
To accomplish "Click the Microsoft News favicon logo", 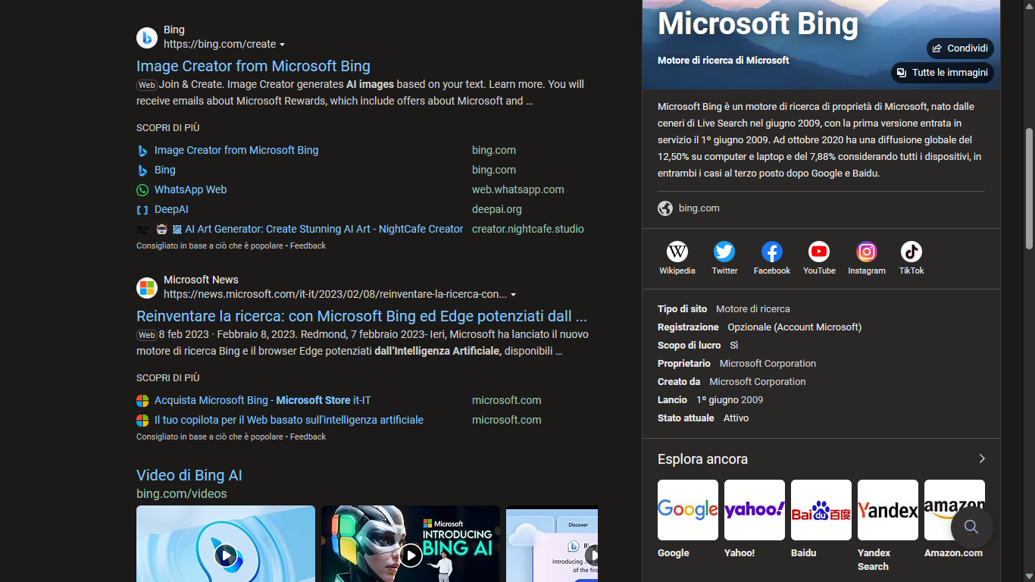I will coord(147,288).
